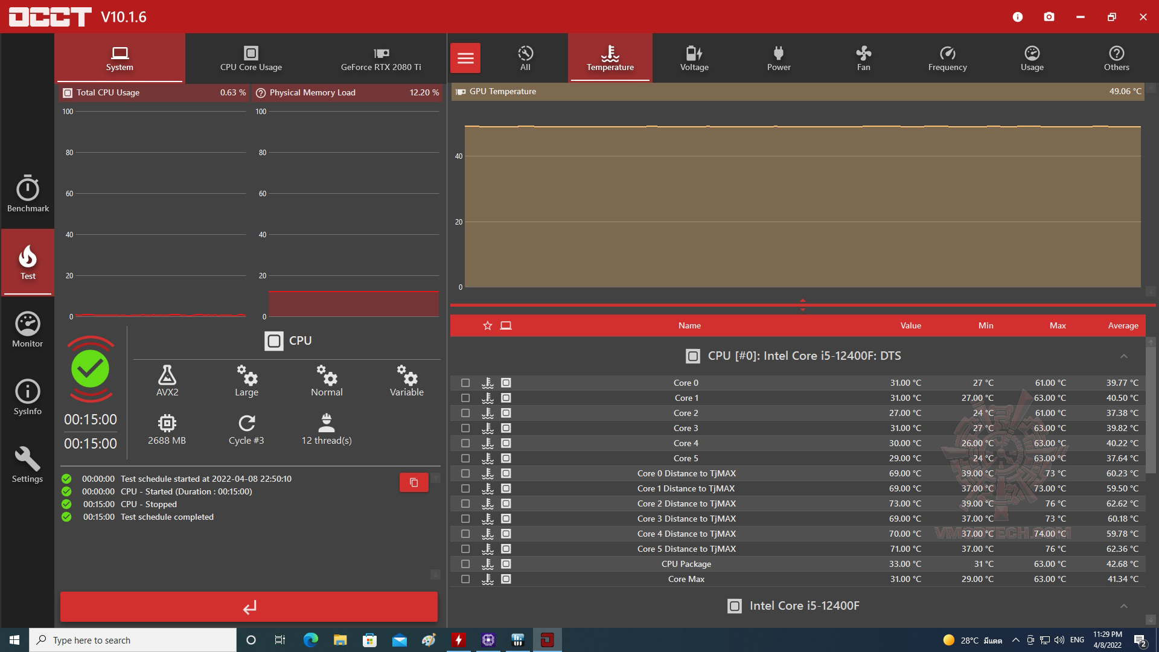Click the sensor list vertical scrollbar

(x=1151, y=411)
